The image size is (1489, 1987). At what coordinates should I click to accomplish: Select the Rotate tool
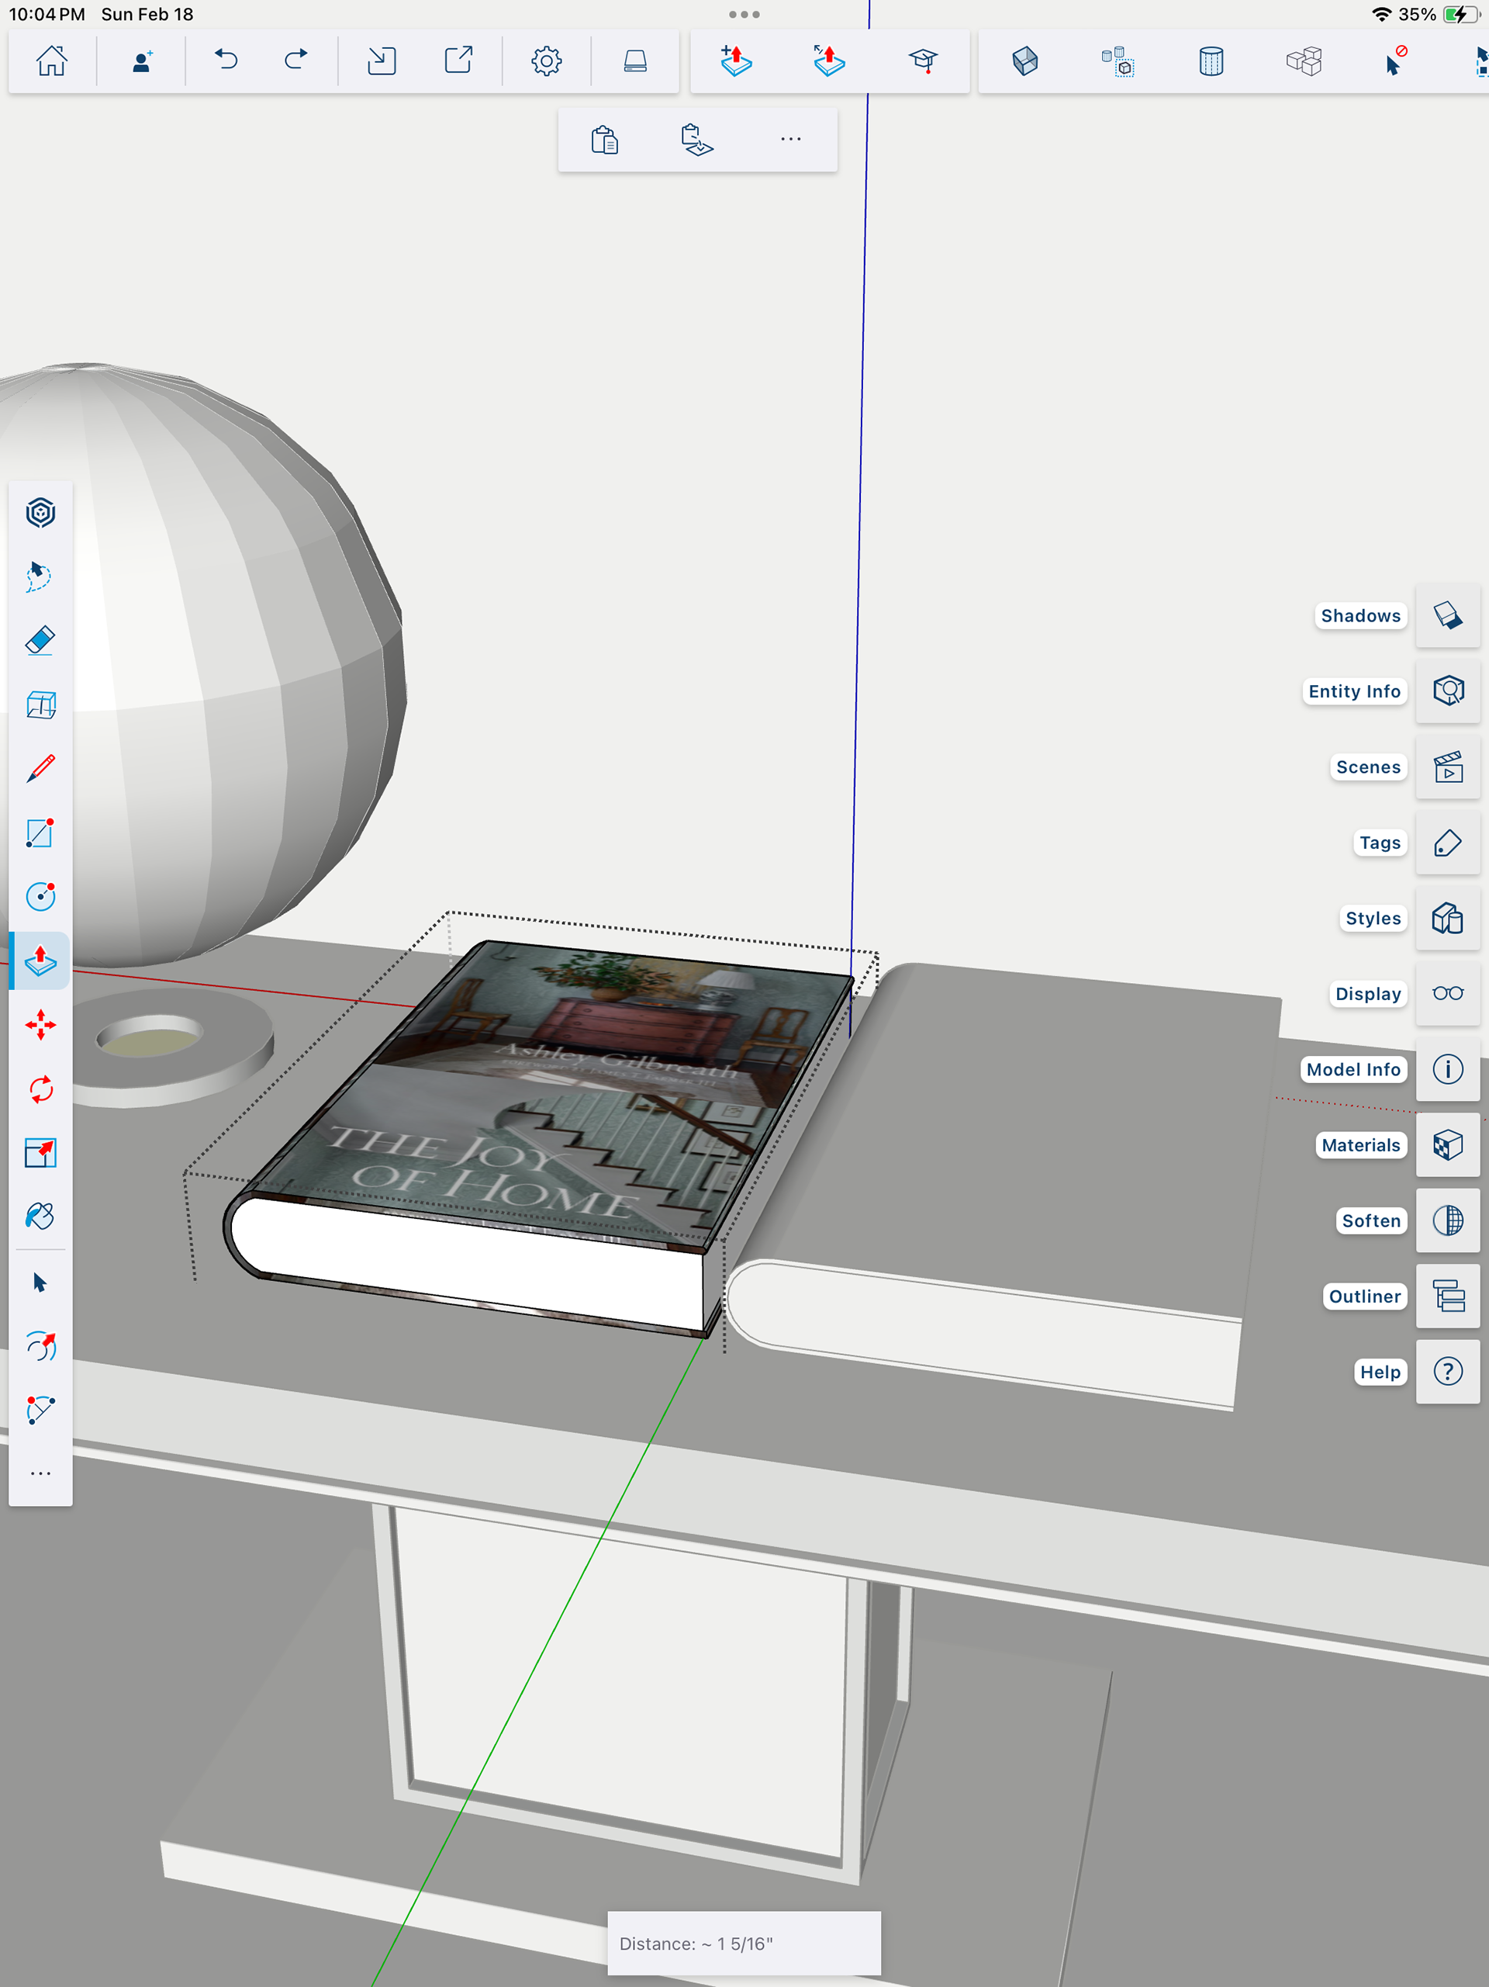pyautogui.click(x=40, y=1089)
